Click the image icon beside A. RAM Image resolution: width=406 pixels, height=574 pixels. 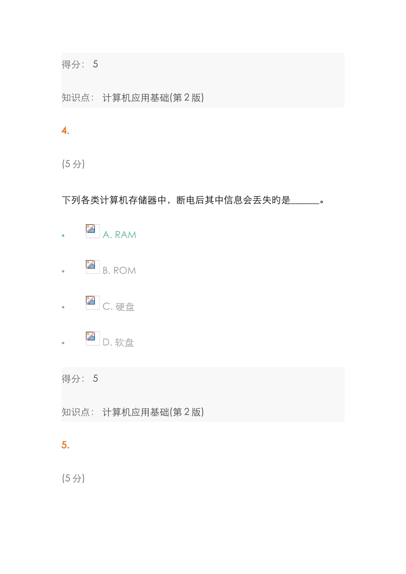click(x=93, y=231)
